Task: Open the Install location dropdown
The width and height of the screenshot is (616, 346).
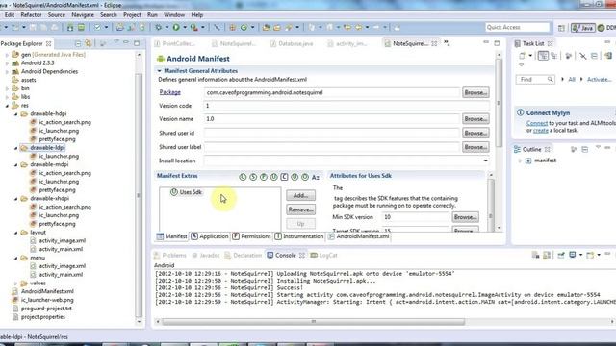Action: point(485,161)
